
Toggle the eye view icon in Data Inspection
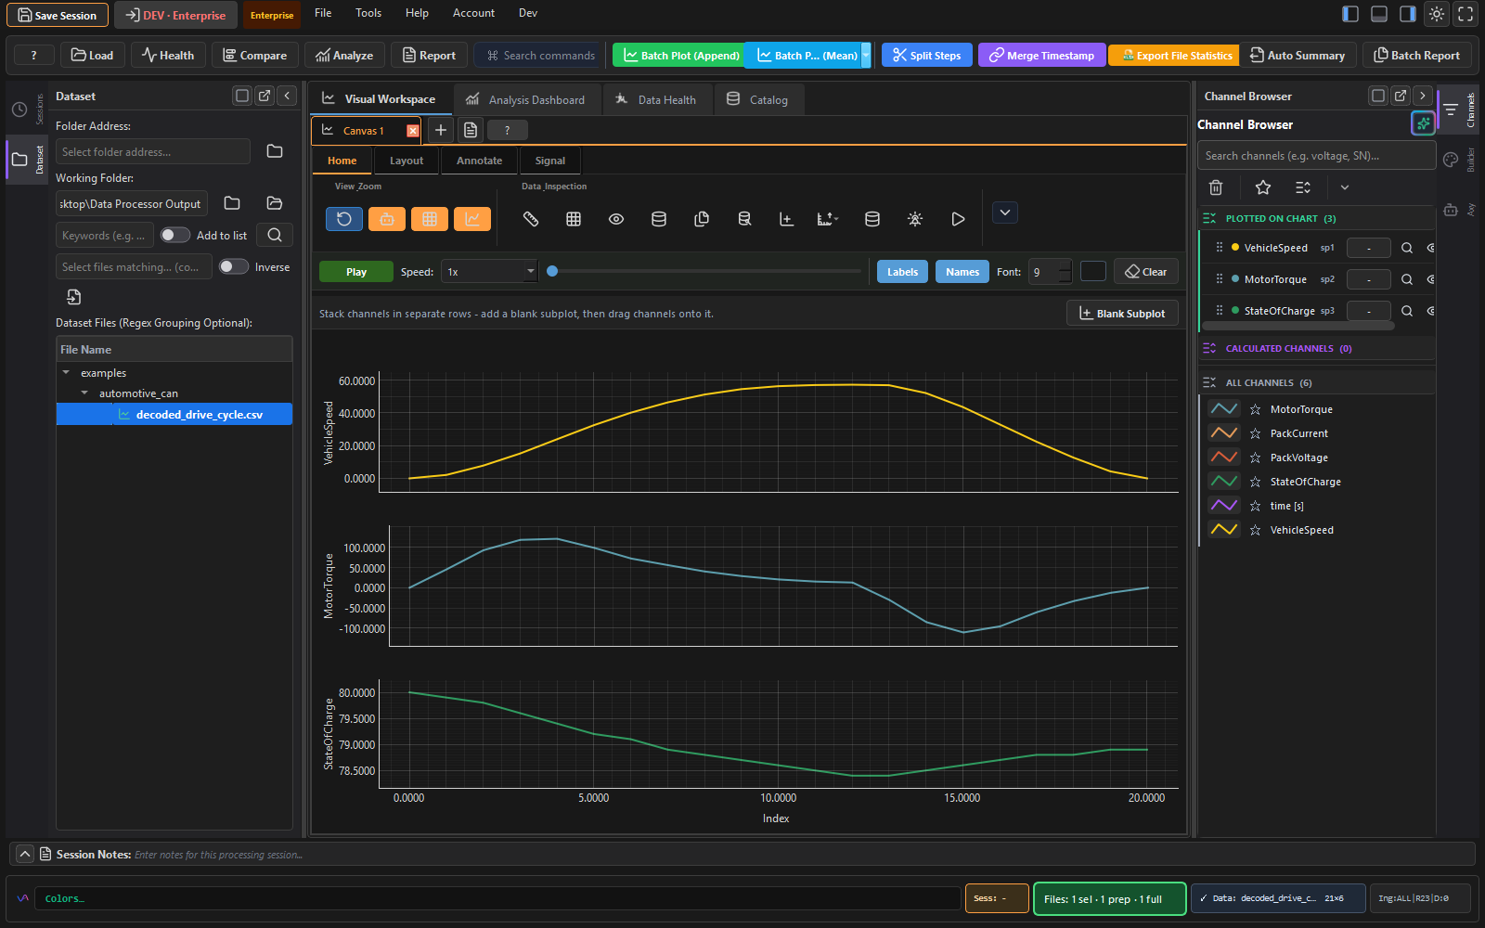click(x=616, y=219)
